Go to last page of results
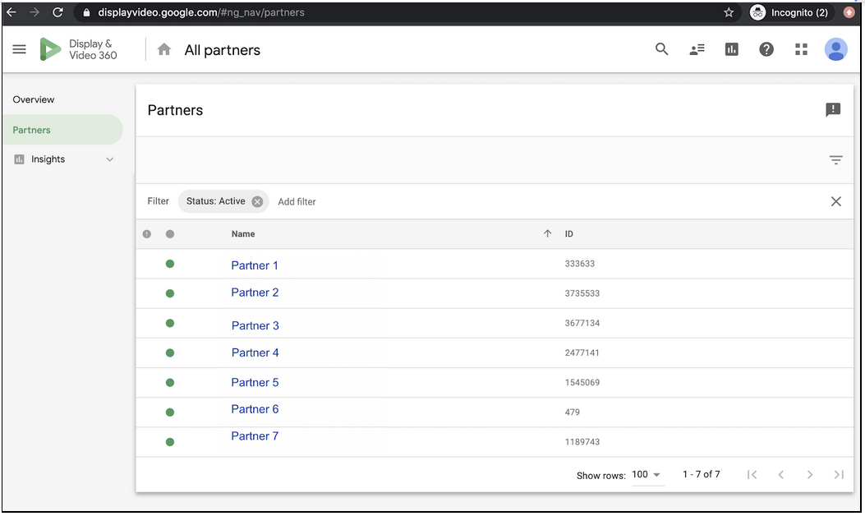 point(839,475)
